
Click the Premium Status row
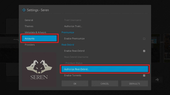click(105, 63)
